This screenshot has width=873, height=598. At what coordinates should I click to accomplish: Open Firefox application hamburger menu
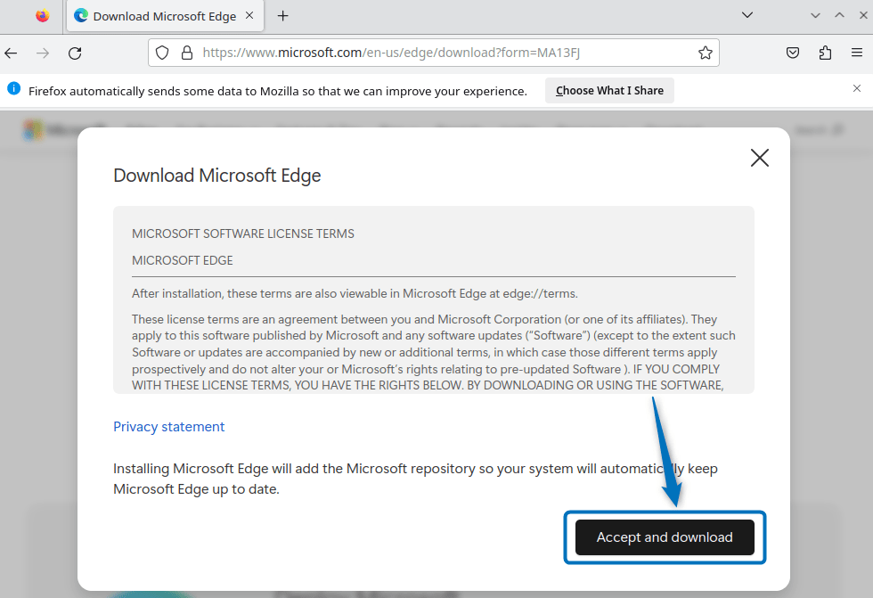pyautogui.click(x=857, y=53)
